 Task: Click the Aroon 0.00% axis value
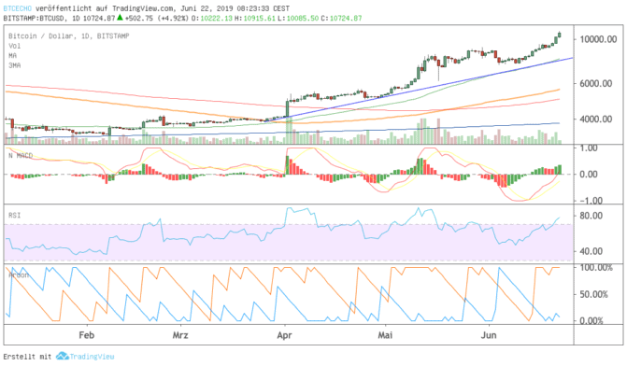click(591, 320)
